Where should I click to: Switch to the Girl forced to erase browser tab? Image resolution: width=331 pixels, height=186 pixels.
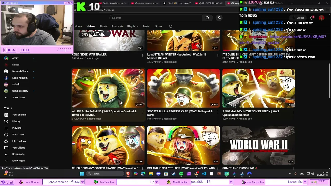(113, 3)
